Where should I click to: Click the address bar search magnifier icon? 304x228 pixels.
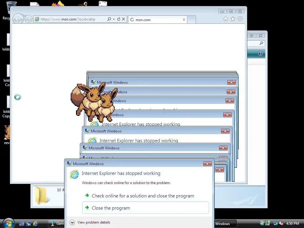[109, 19]
